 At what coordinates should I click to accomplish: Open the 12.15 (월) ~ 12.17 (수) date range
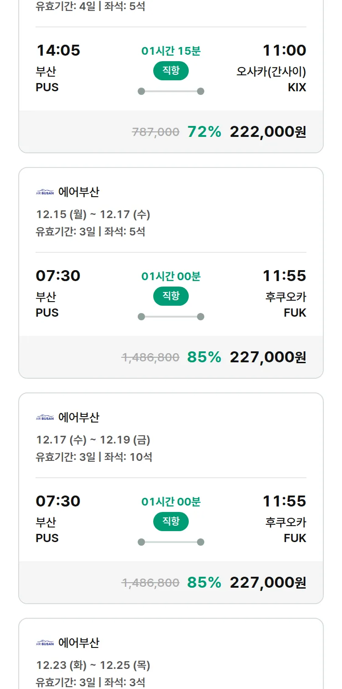93,214
